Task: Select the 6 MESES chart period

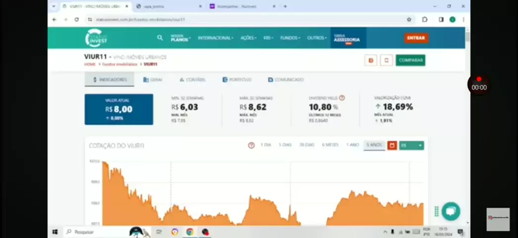Action: (330, 145)
